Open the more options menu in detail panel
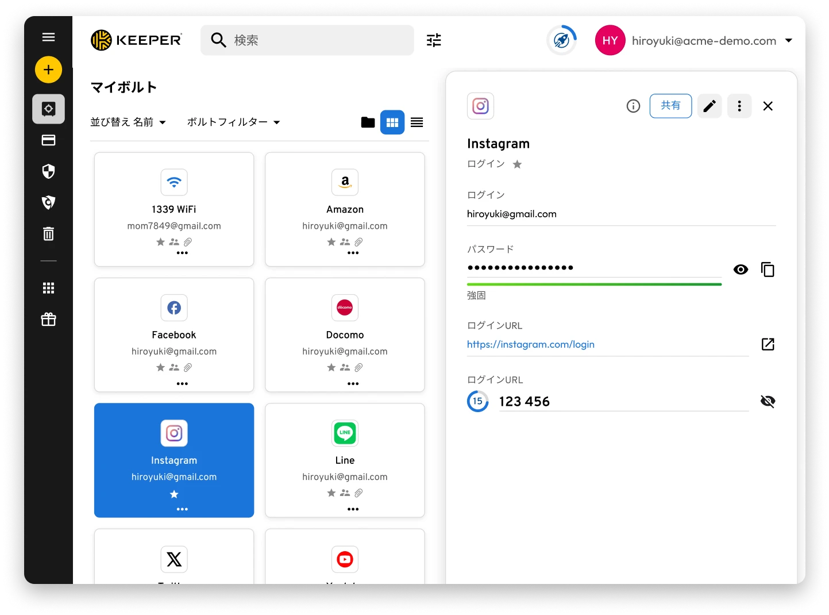This screenshot has height=615, width=829. tap(739, 106)
